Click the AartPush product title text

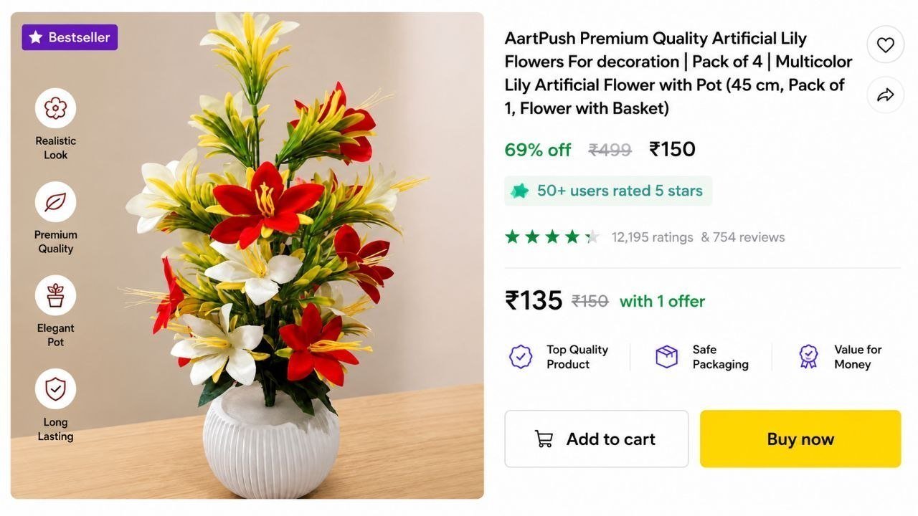click(x=678, y=73)
